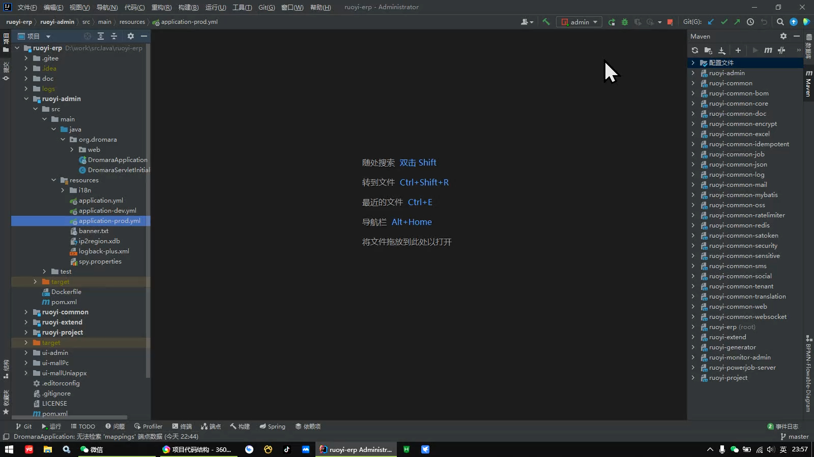Open the 运行(U) menu
The width and height of the screenshot is (814, 457).
pos(216,7)
